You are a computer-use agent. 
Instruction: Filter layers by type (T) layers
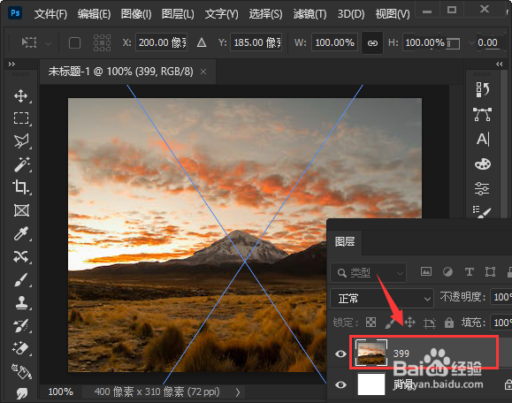[470, 271]
